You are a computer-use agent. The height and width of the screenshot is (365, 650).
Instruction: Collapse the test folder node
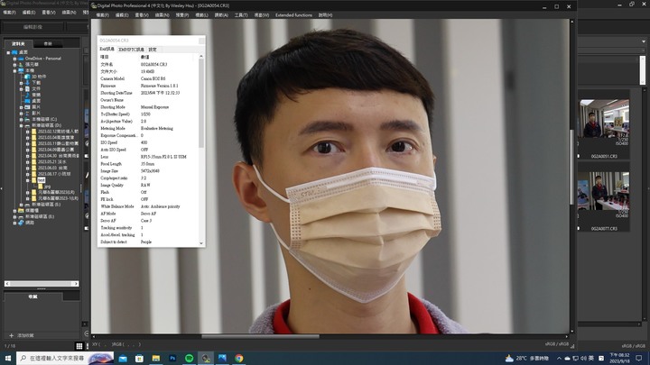pos(28,180)
